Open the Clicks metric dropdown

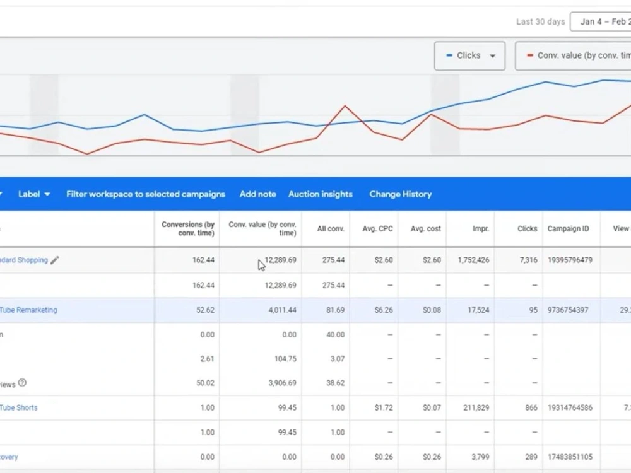point(469,55)
